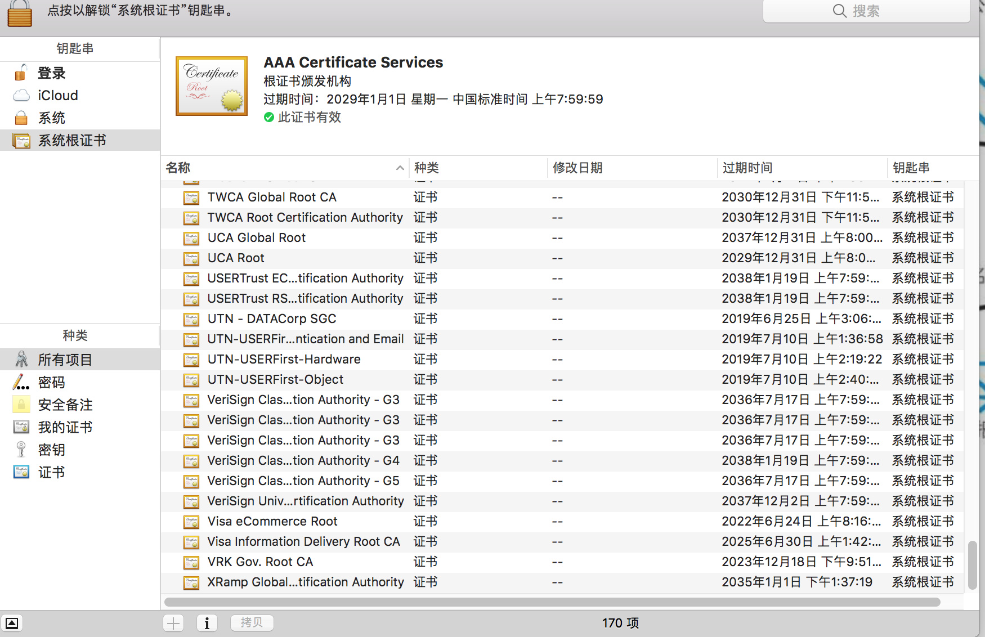Click certificate icon beside TWCA Global Root CA
985x637 pixels.
[x=191, y=198]
